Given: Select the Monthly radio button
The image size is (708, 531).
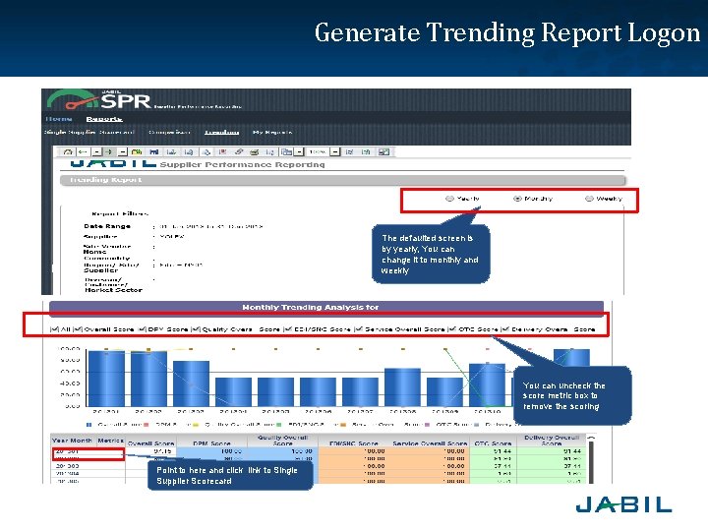Looking at the screenshot, I should coord(517,199).
